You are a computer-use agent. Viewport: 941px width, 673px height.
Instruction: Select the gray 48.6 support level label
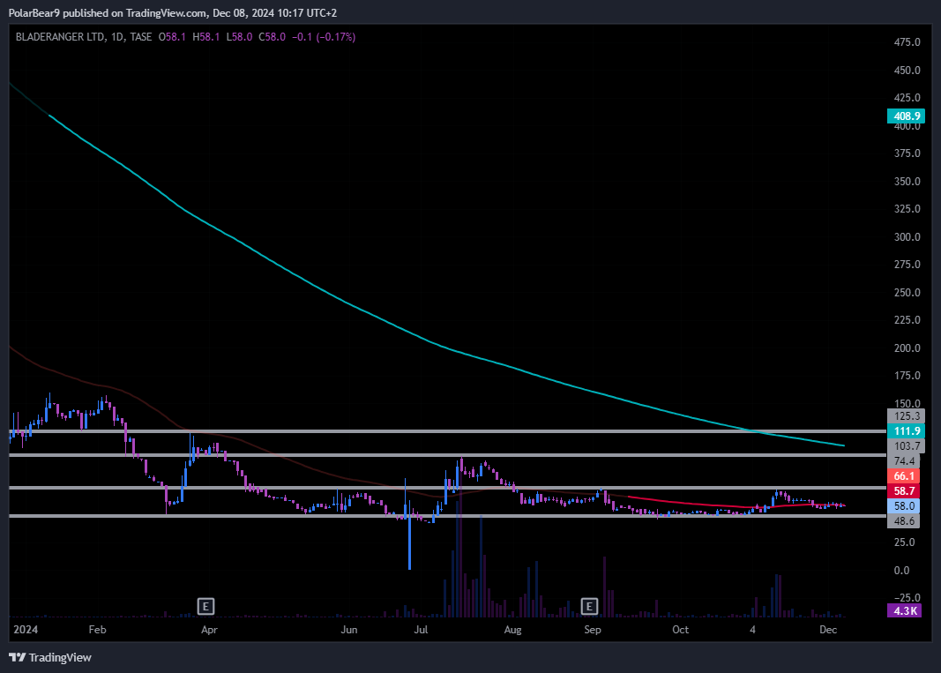coord(904,521)
